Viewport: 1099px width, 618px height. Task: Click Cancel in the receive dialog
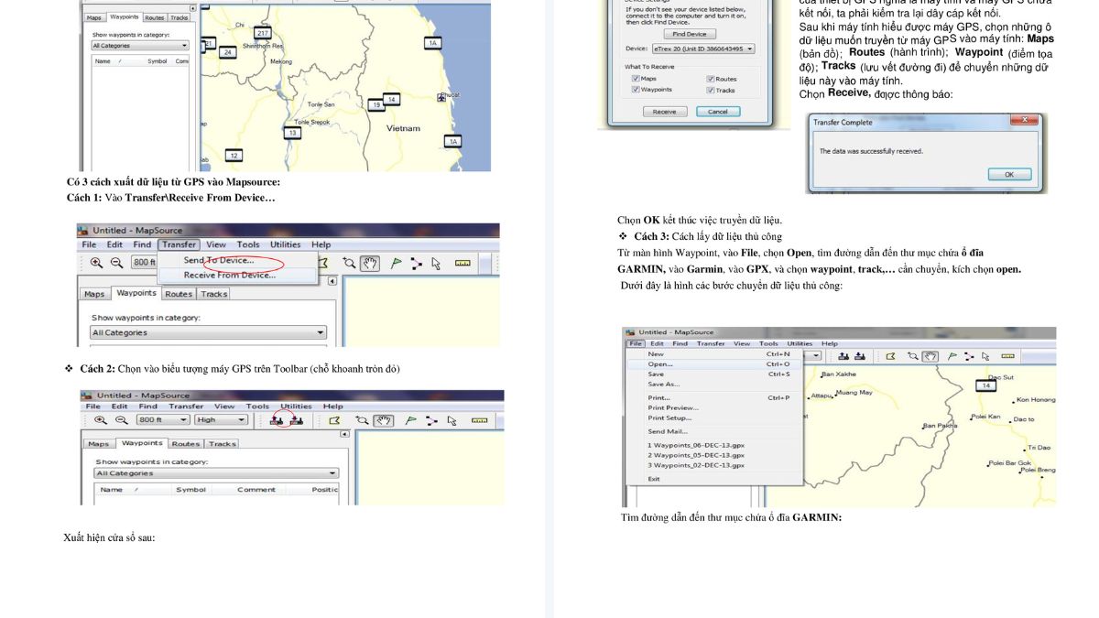tap(718, 112)
